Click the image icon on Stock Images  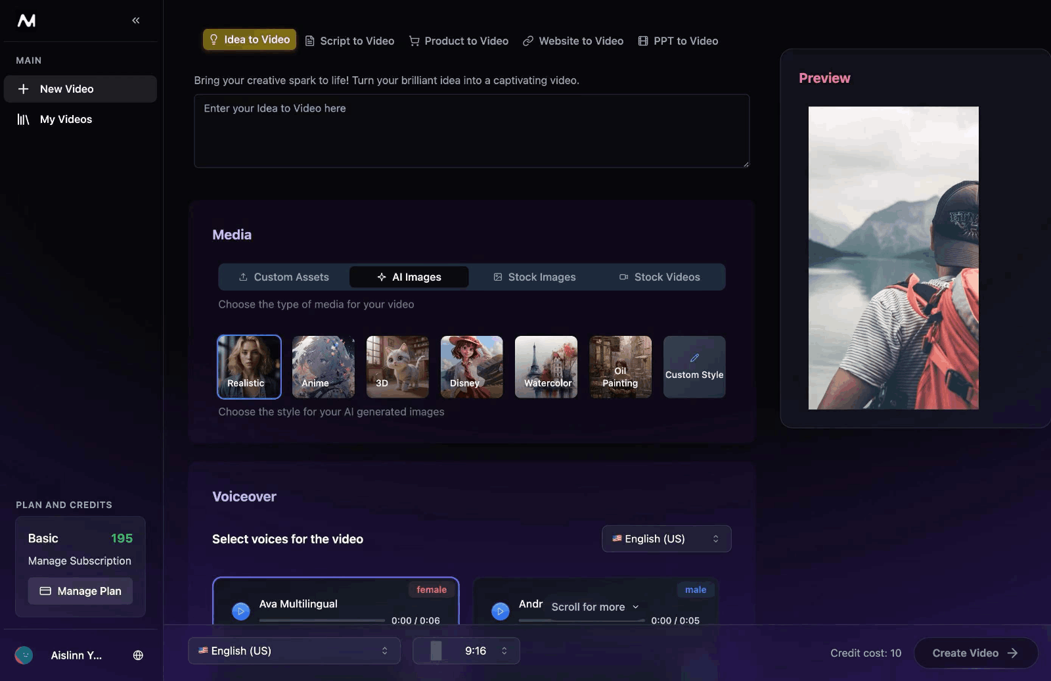(498, 277)
